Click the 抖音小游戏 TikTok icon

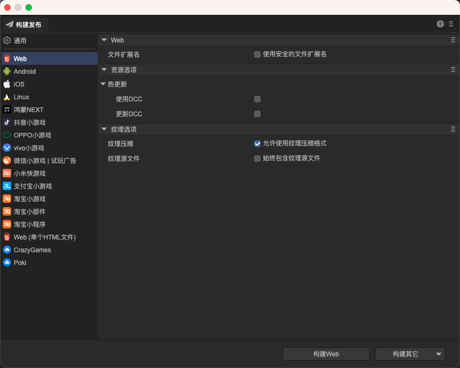7,122
